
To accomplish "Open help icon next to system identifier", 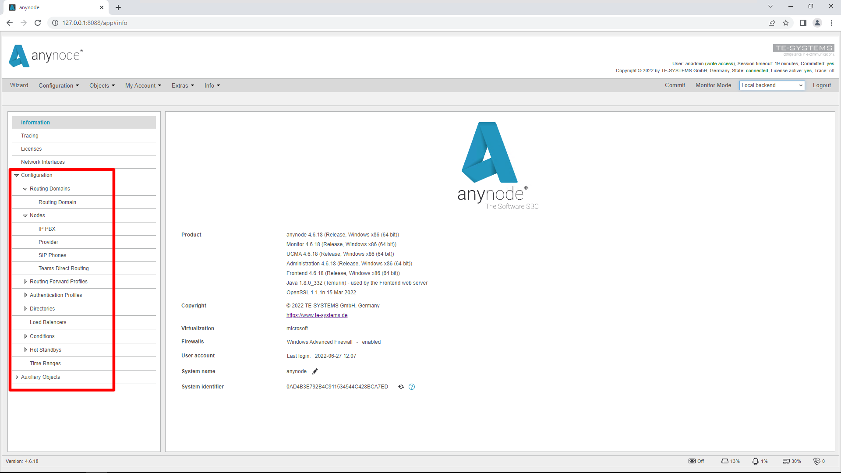I will [412, 387].
